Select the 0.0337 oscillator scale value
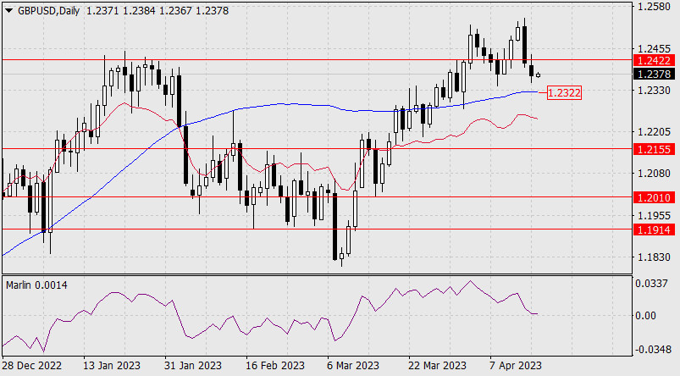The height and width of the screenshot is (376, 680). click(x=651, y=284)
